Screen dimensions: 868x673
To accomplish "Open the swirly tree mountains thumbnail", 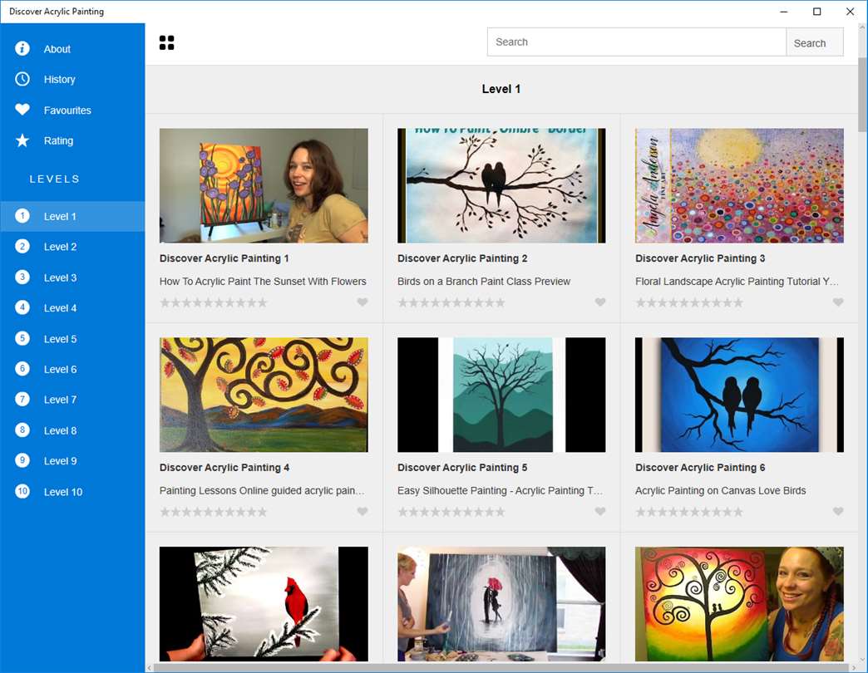I will pos(264,395).
